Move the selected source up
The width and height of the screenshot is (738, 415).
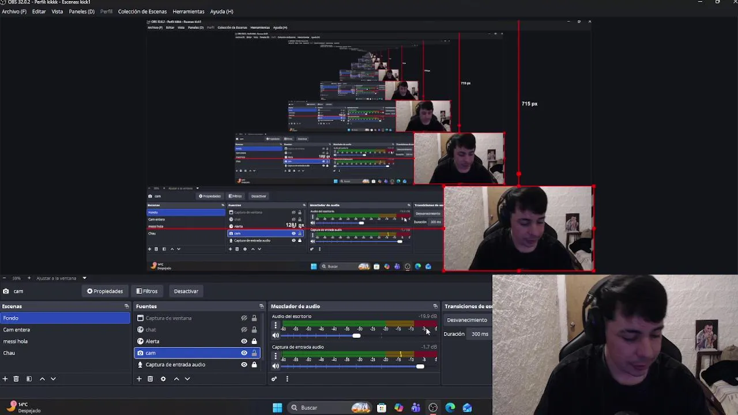point(176,379)
